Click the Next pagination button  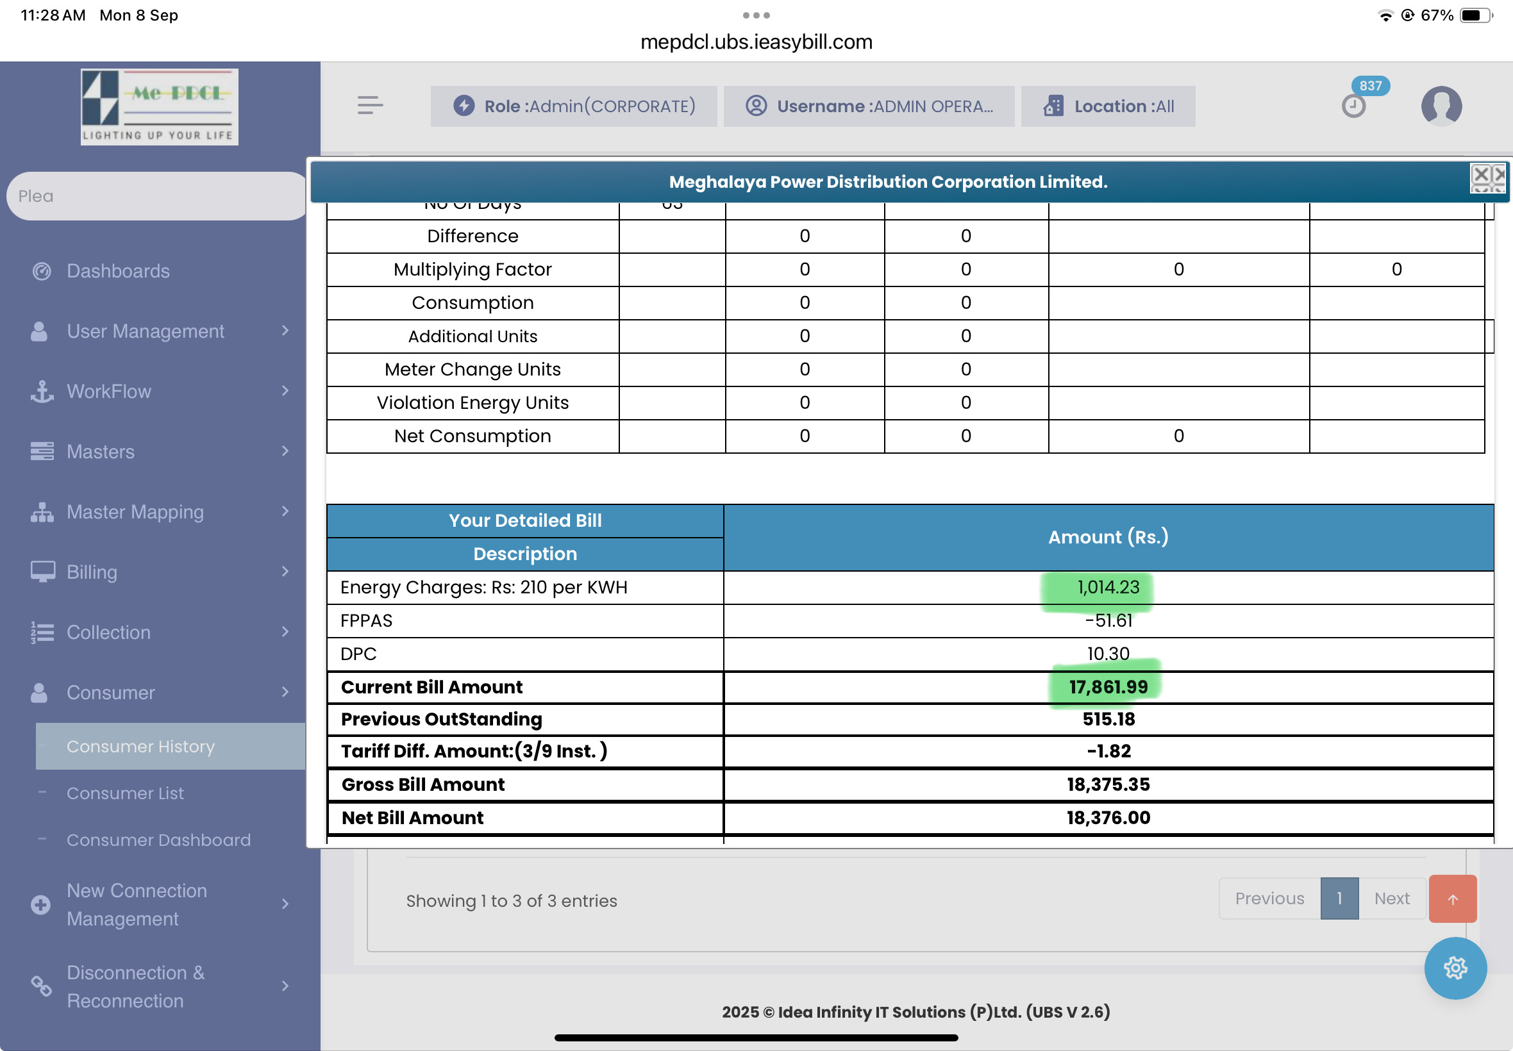point(1391,898)
